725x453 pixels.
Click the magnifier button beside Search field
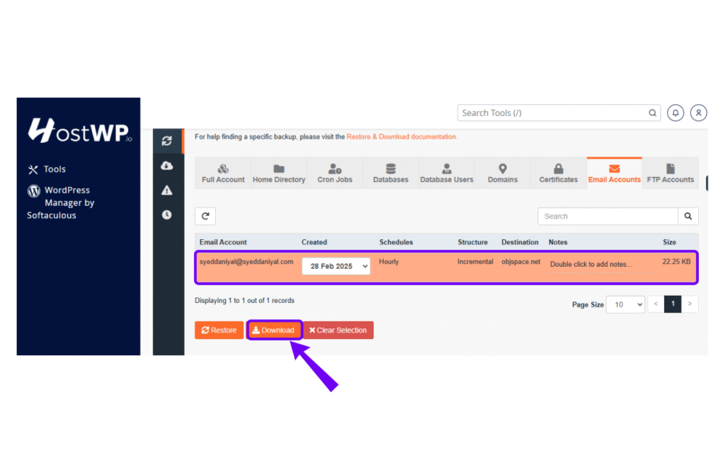[687, 217]
